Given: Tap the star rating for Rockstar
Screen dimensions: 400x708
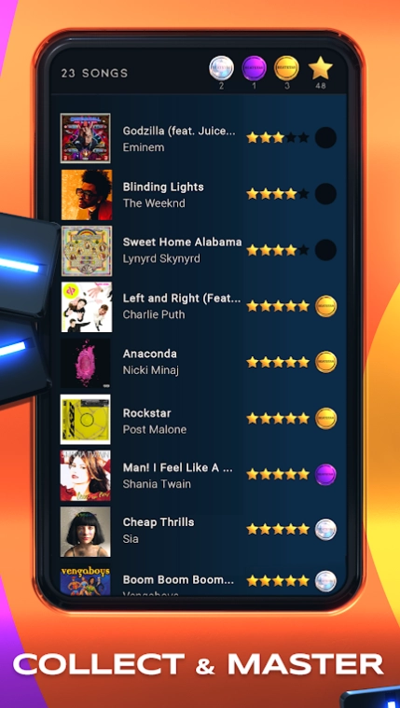Looking at the screenshot, I should click(278, 419).
